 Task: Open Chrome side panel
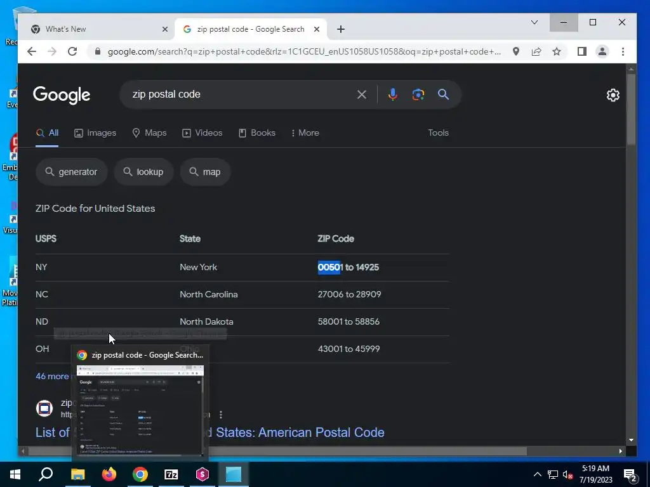tap(581, 51)
